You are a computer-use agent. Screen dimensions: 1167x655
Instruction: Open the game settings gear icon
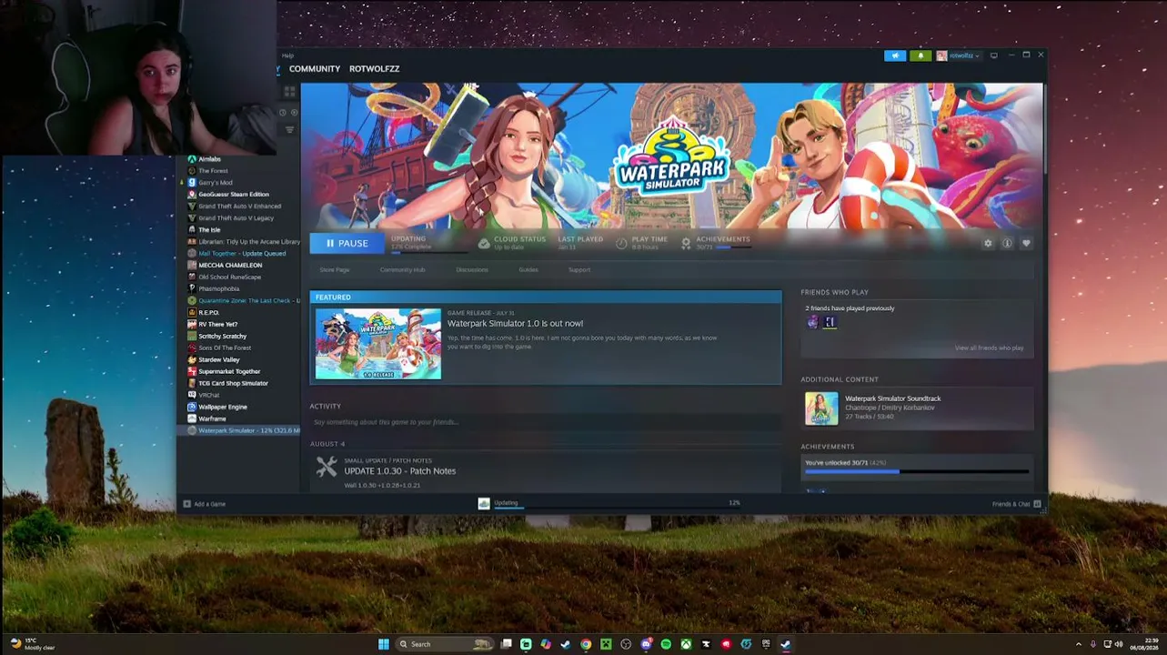(x=988, y=243)
